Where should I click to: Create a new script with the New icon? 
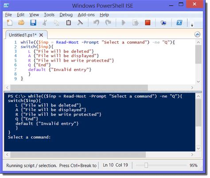pyautogui.click(x=10, y=23)
